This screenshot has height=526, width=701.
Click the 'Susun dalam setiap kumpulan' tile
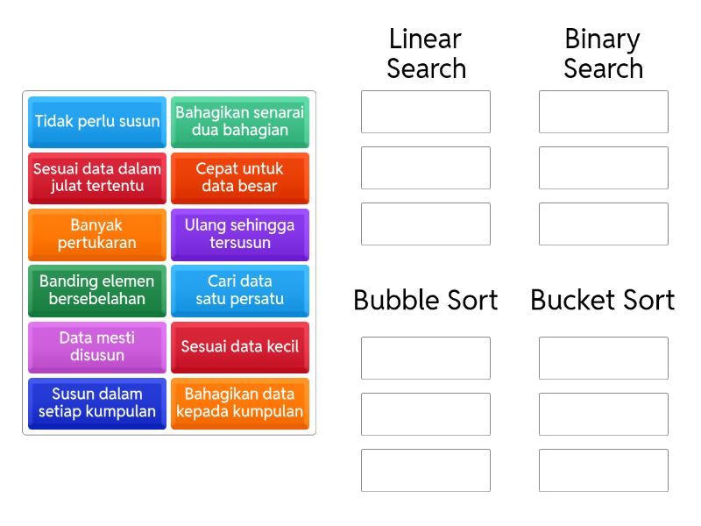click(97, 403)
